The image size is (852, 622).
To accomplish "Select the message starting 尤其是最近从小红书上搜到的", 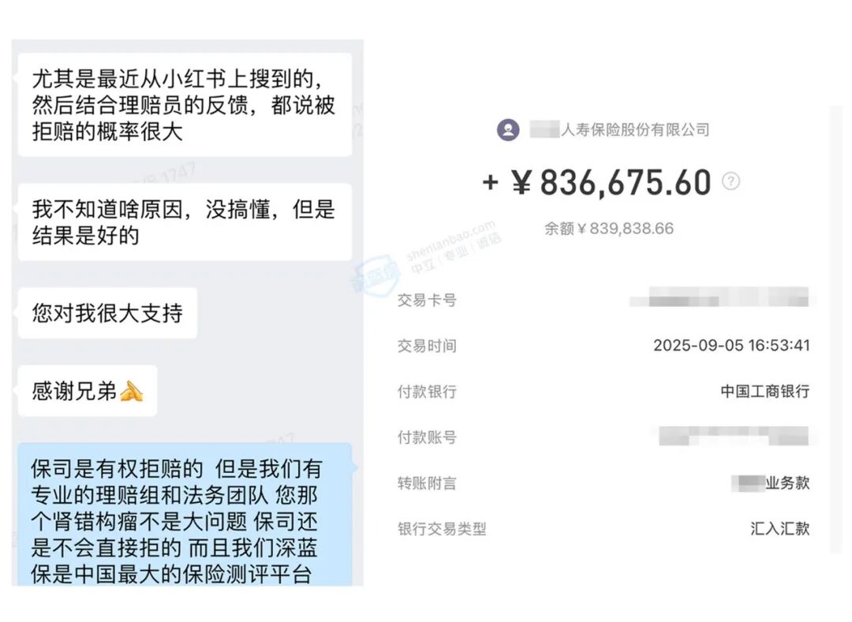I will tap(184, 105).
